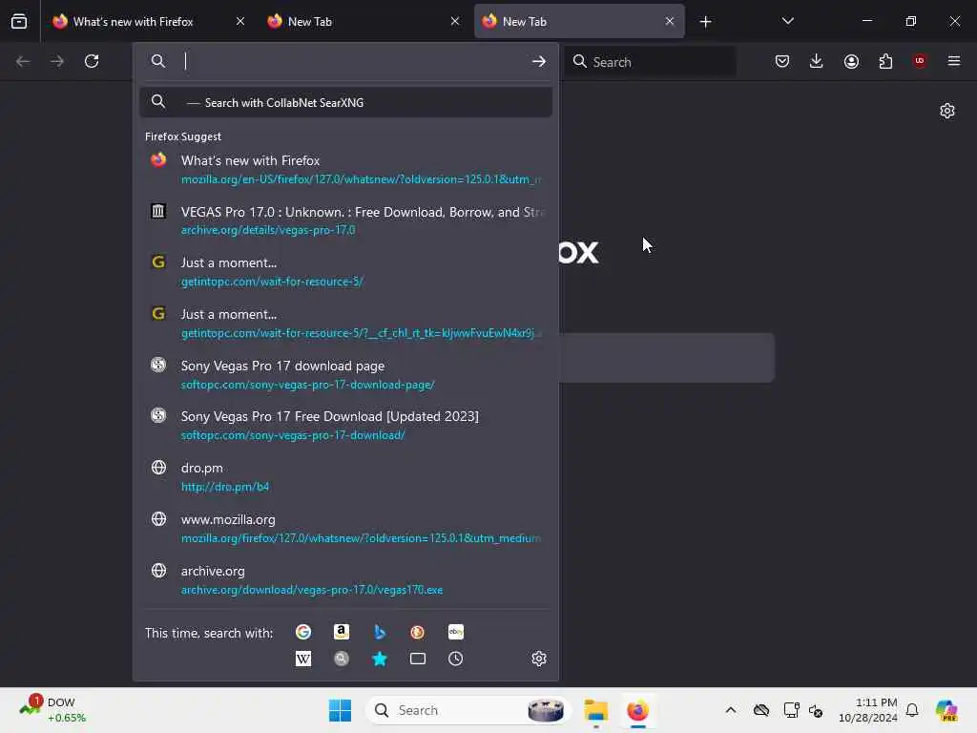
Task: Open the Copilot preview icon
Action: click(x=946, y=710)
